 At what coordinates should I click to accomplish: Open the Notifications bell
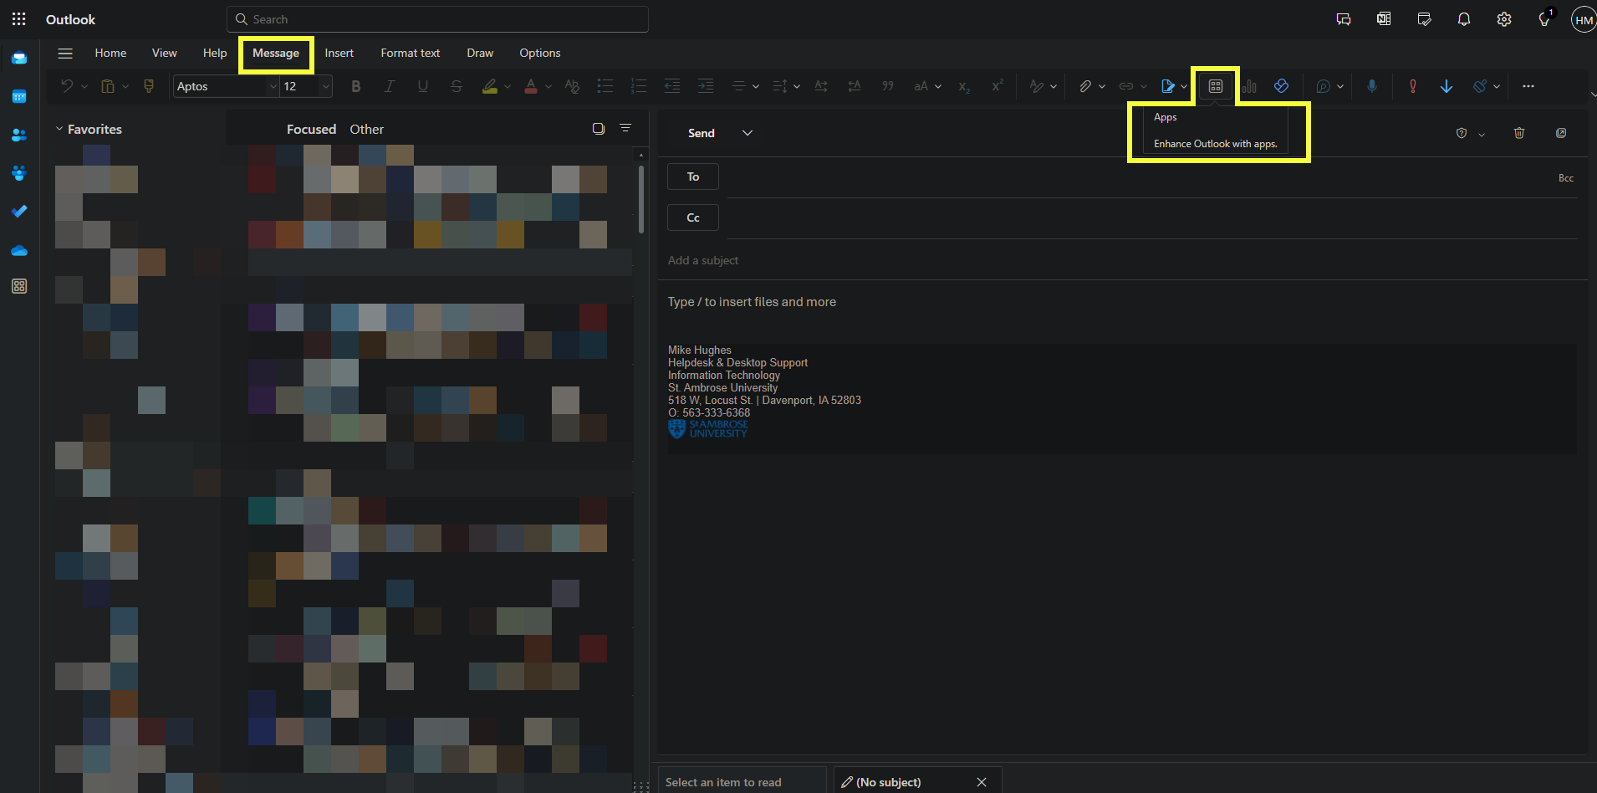coord(1464,19)
